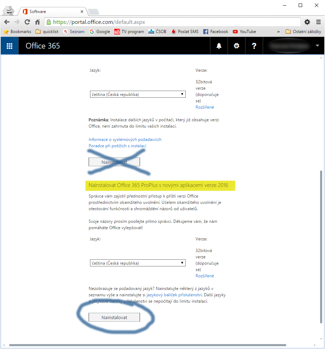Screen dimensions: 325x349
Task: Click the upper Rozšířené version link
Action: coord(205,107)
